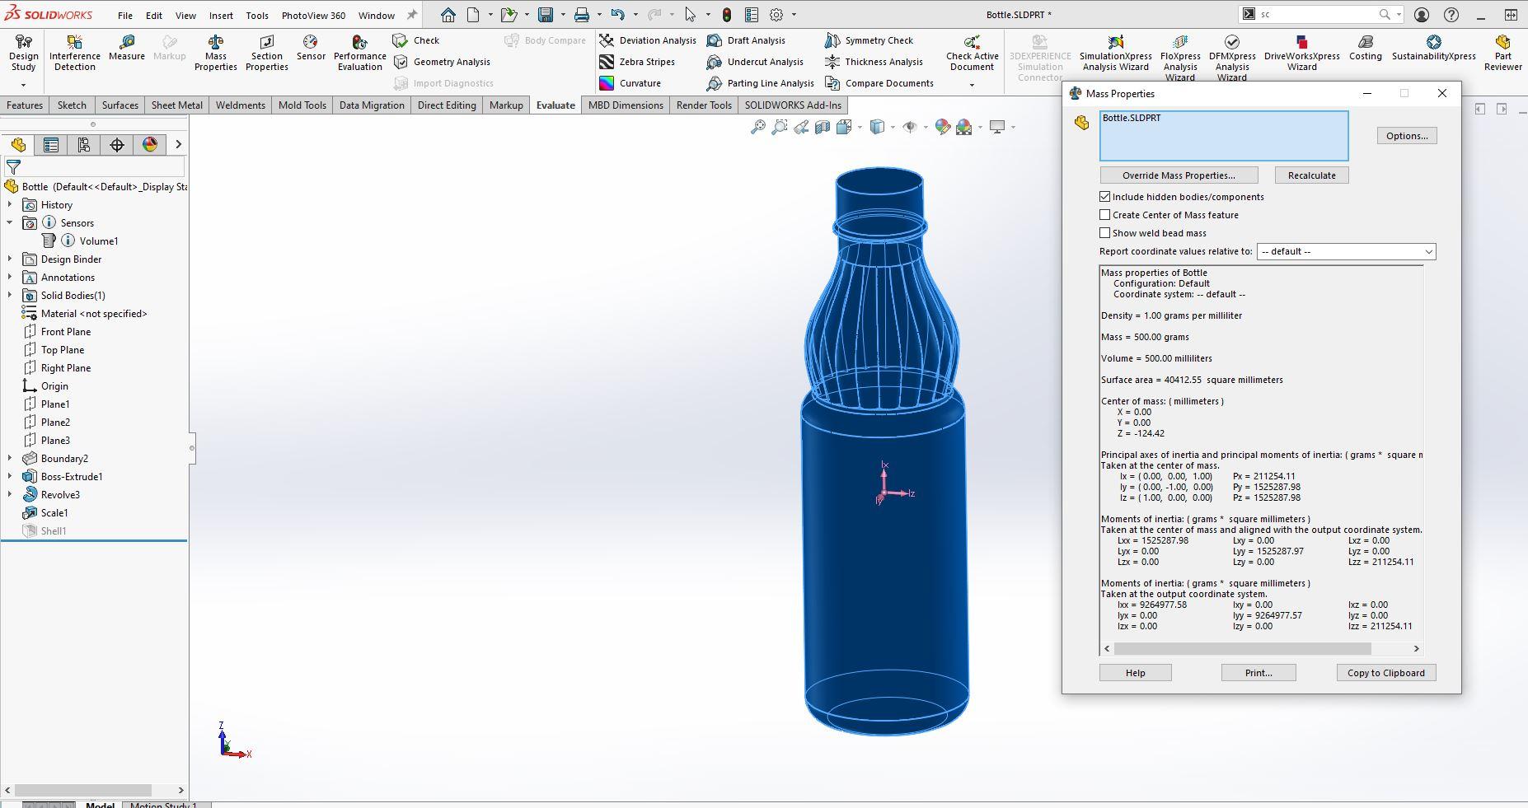Toggle Zebra Stripes display
Viewport: 1528px width, 808px height.
coord(637,62)
